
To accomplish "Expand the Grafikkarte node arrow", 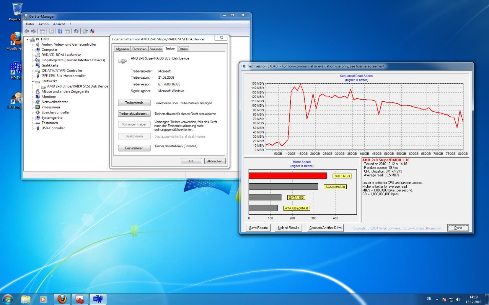I will (x=33, y=65).
